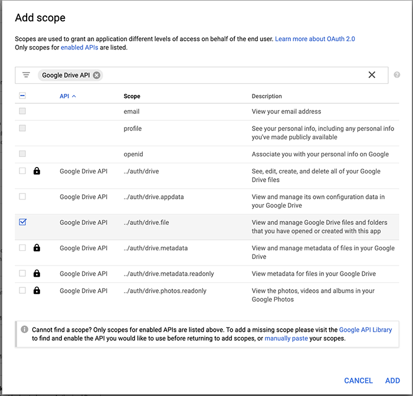
Task: Check the profile scope checkbox
Action: 22,128
